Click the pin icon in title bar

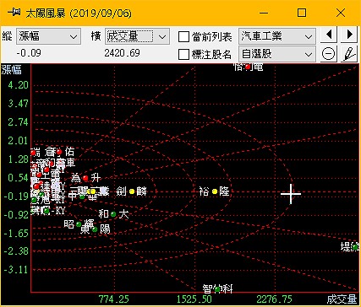14,13
